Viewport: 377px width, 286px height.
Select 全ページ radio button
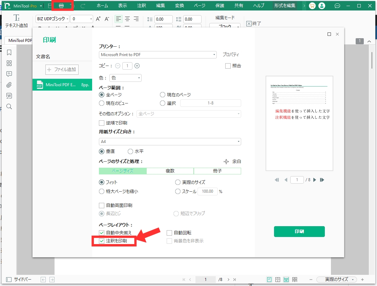[102, 95]
